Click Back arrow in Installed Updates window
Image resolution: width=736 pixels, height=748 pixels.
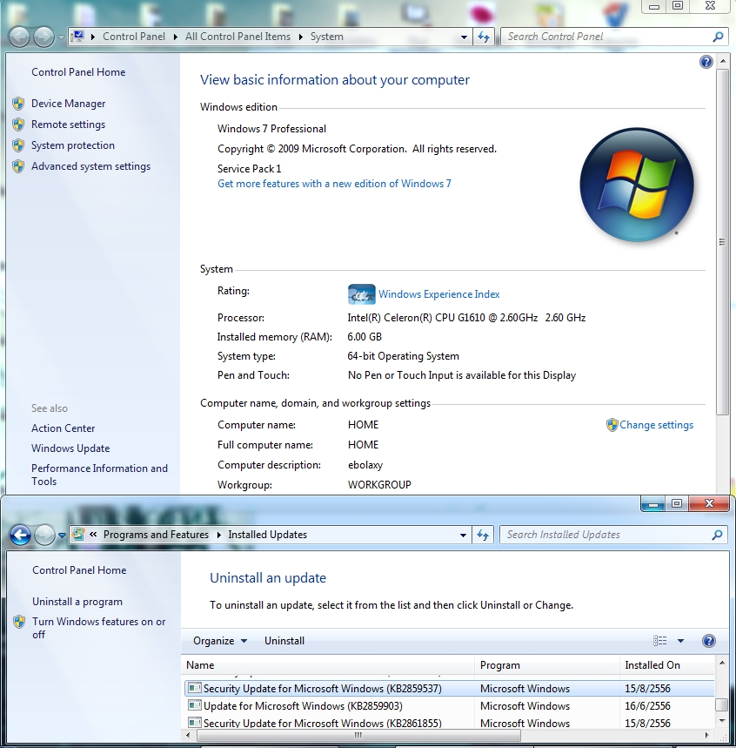21,535
